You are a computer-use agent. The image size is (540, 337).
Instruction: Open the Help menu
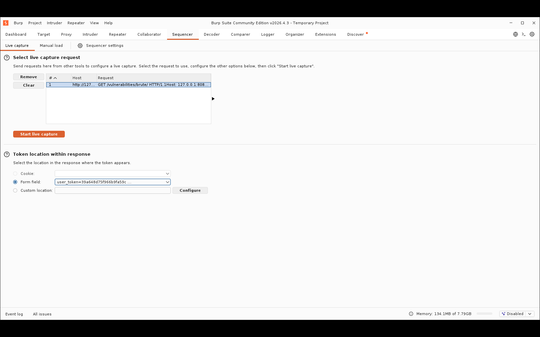pos(108,23)
